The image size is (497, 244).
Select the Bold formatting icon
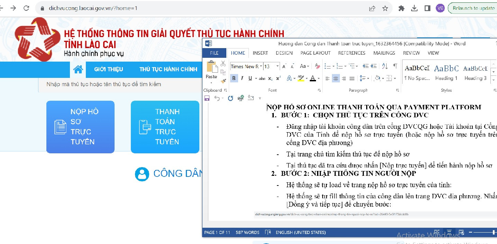point(234,78)
